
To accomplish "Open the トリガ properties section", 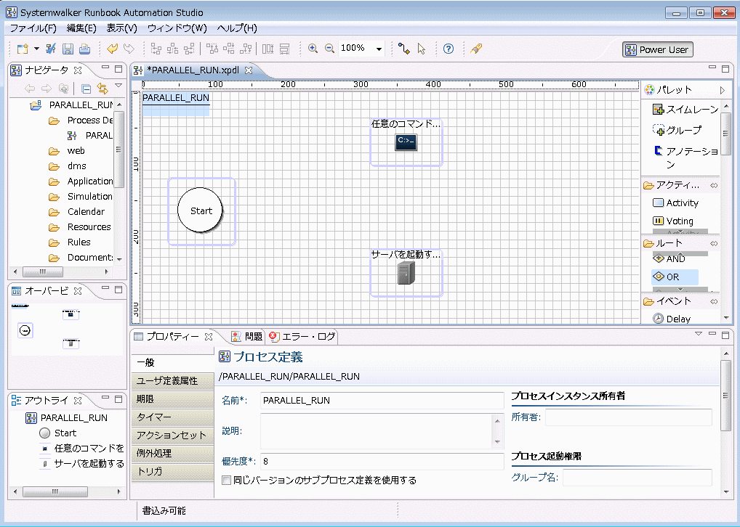I will (x=172, y=471).
